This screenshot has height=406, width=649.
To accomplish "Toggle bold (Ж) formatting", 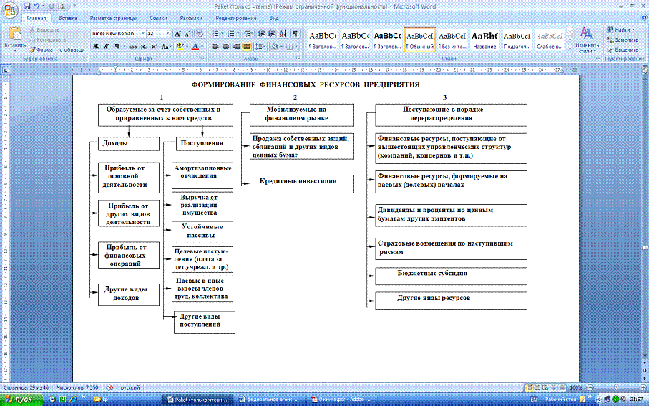I will 96,47.
